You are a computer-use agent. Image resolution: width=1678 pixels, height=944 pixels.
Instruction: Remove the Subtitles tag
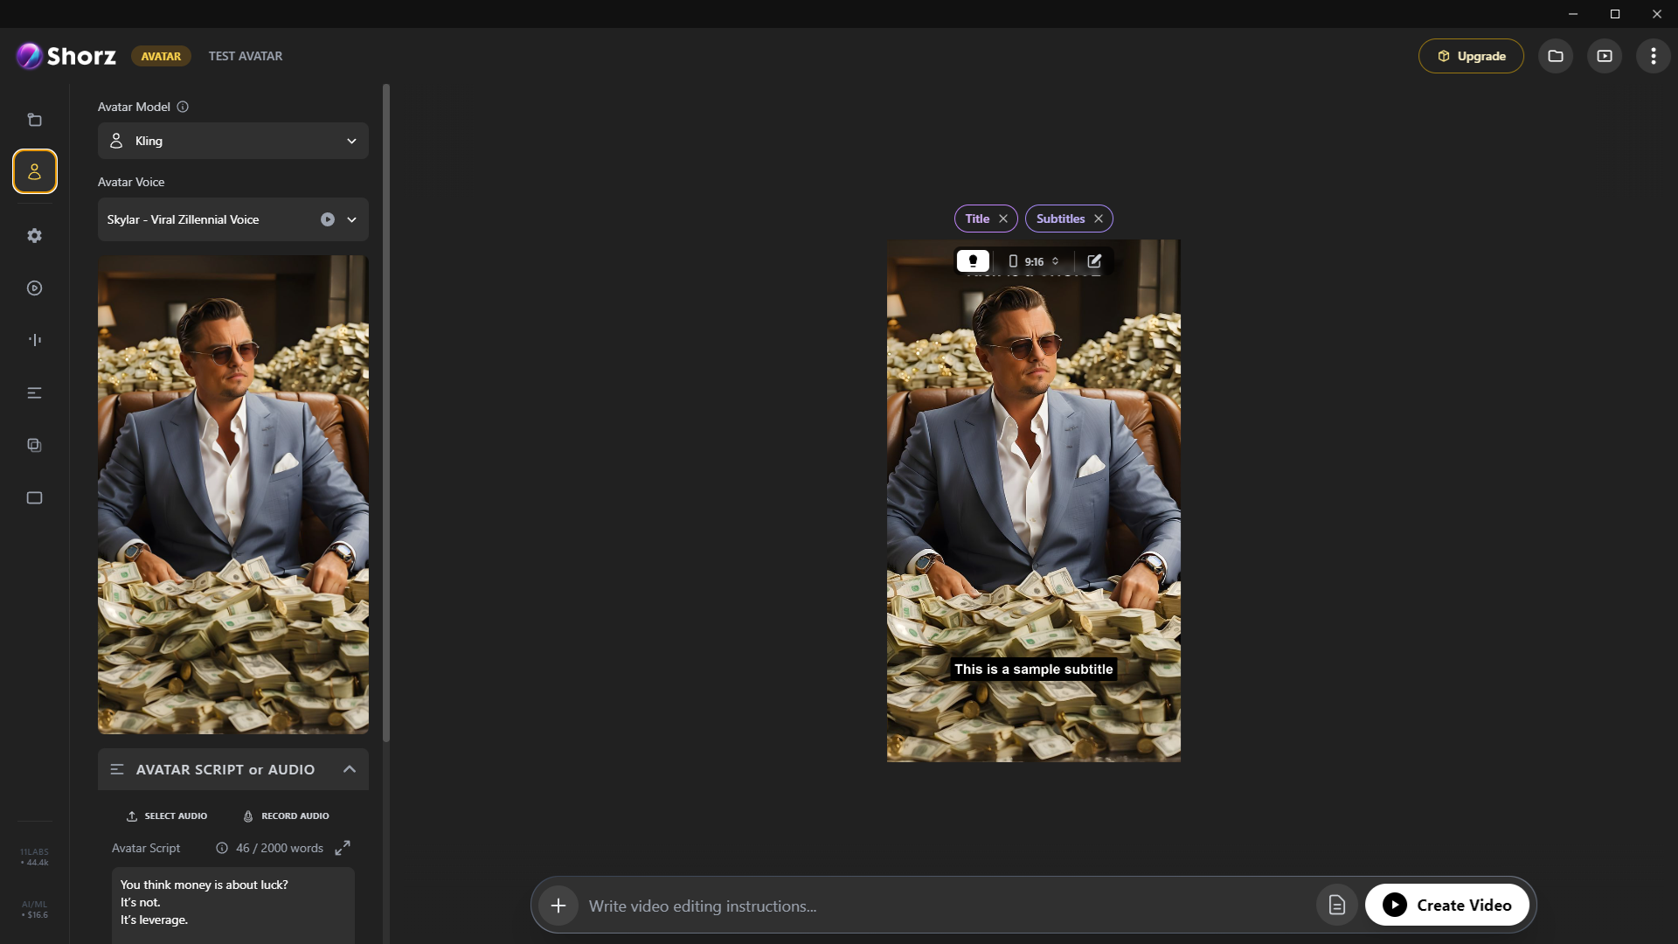pos(1099,219)
